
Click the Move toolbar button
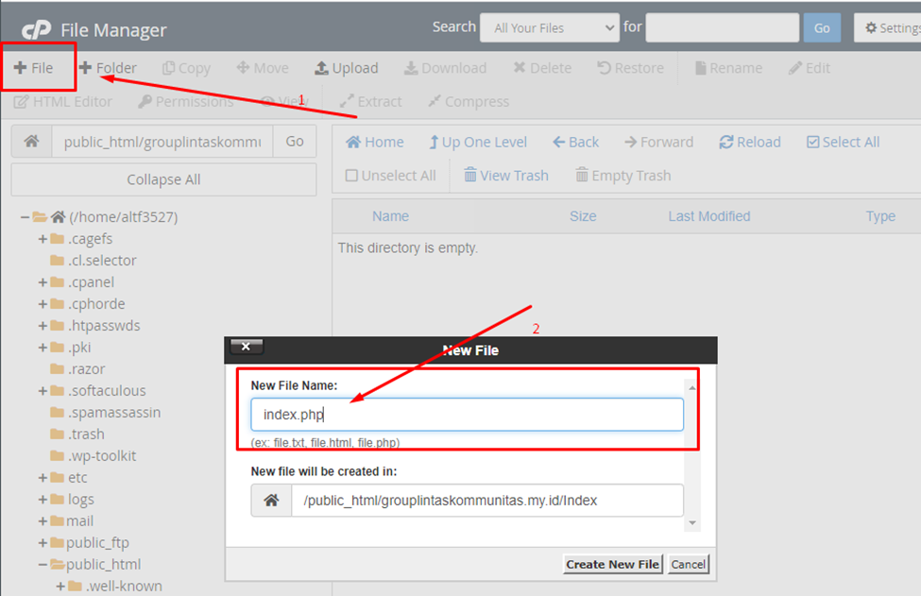pos(263,68)
